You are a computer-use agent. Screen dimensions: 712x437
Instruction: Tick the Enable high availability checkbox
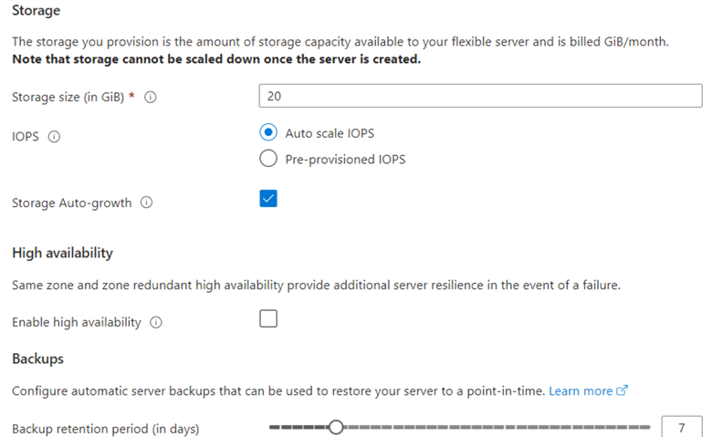268,318
